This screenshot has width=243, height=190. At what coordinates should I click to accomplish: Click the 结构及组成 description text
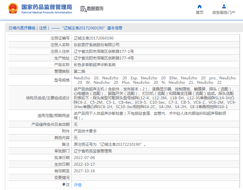click(x=155, y=98)
